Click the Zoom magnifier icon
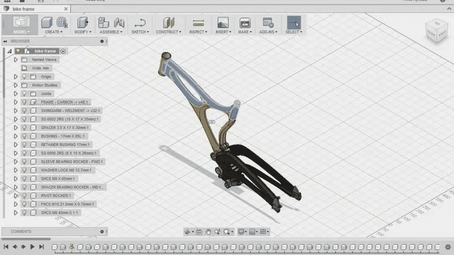Screen dimensions: 454x255 tap(227, 232)
